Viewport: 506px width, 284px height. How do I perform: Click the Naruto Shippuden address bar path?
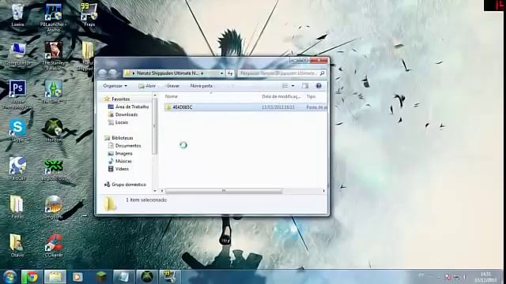[168, 73]
